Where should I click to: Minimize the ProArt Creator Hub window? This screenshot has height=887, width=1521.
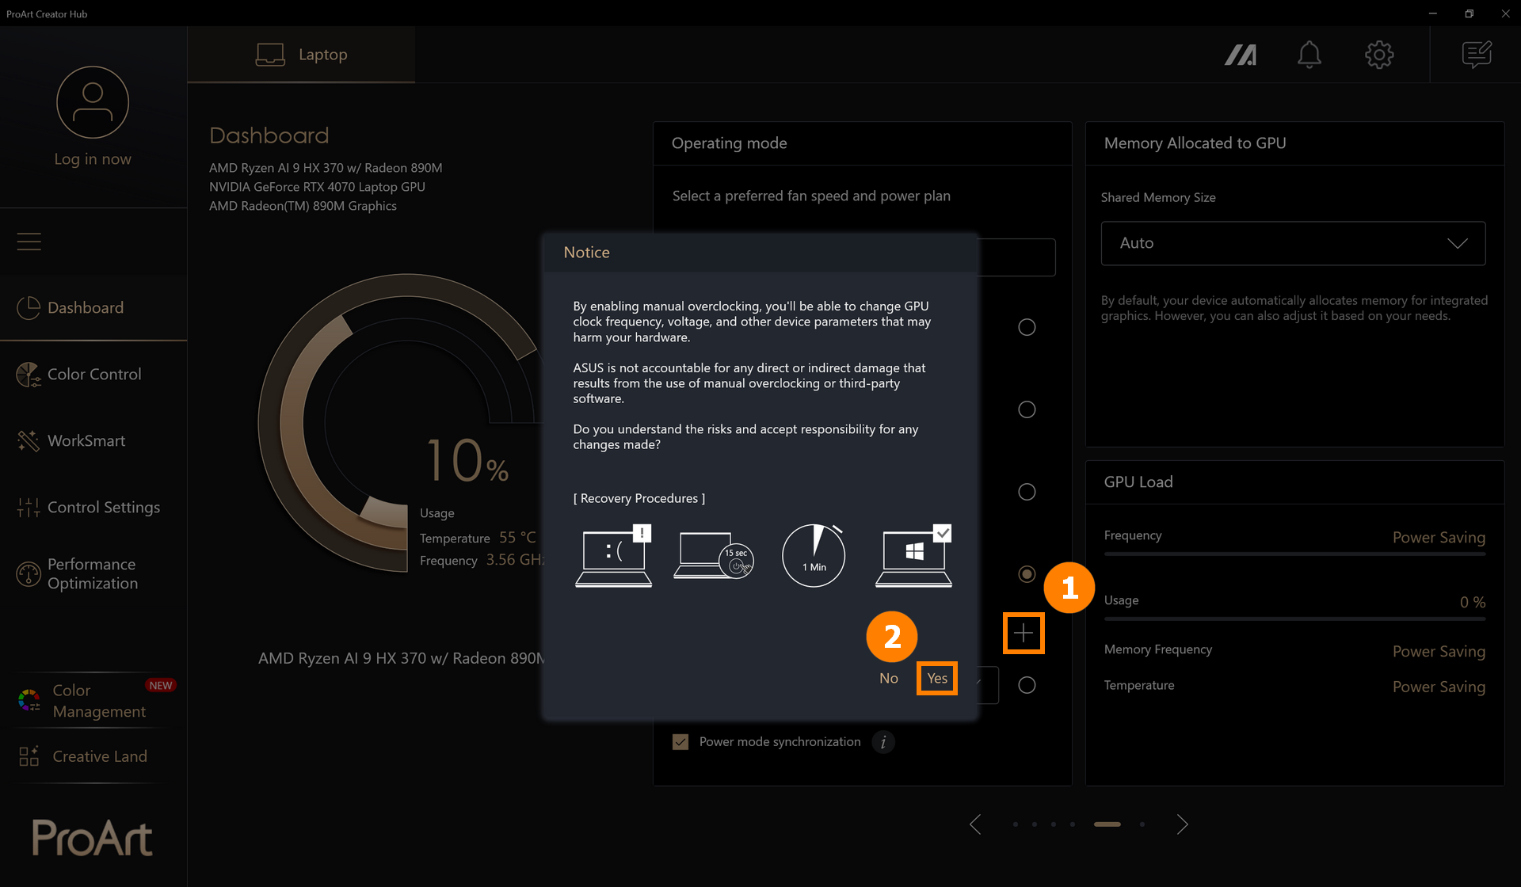(x=1432, y=13)
